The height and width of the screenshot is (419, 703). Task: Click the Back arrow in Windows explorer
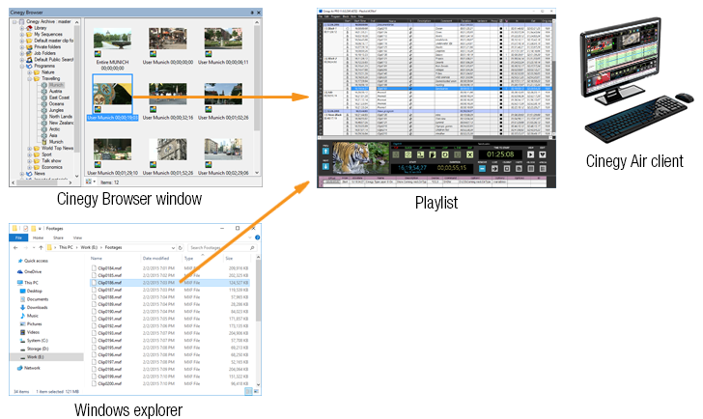coord(15,247)
